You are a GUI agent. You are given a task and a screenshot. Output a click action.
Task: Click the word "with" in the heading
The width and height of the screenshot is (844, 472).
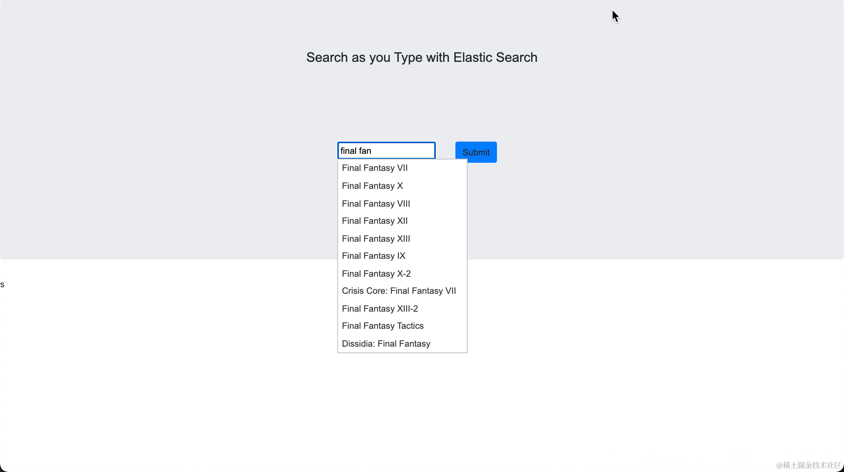coord(437,57)
